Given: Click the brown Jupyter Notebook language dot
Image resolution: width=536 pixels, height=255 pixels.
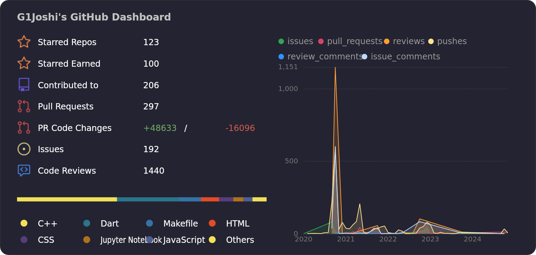Looking at the screenshot, I should click(87, 239).
